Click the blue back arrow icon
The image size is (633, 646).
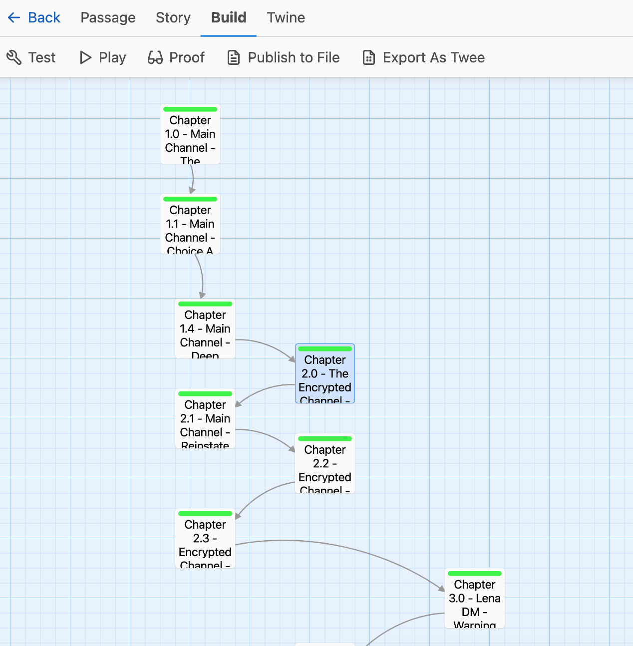13,17
